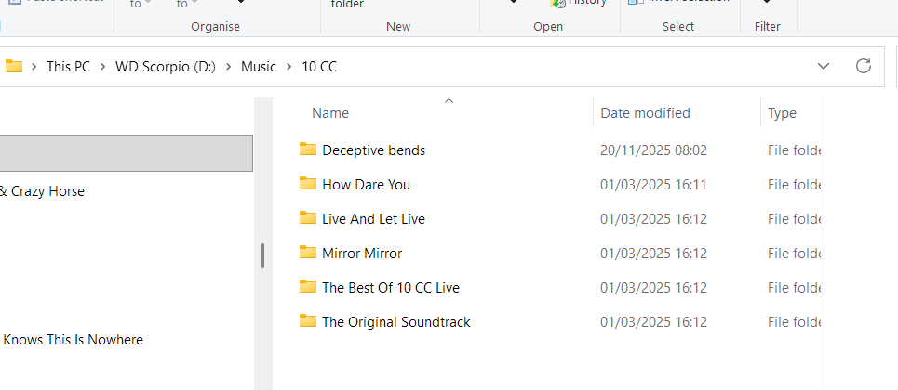This screenshot has width=898, height=390.
Task: Click The Original Soundtrack's modified date
Action: click(653, 322)
